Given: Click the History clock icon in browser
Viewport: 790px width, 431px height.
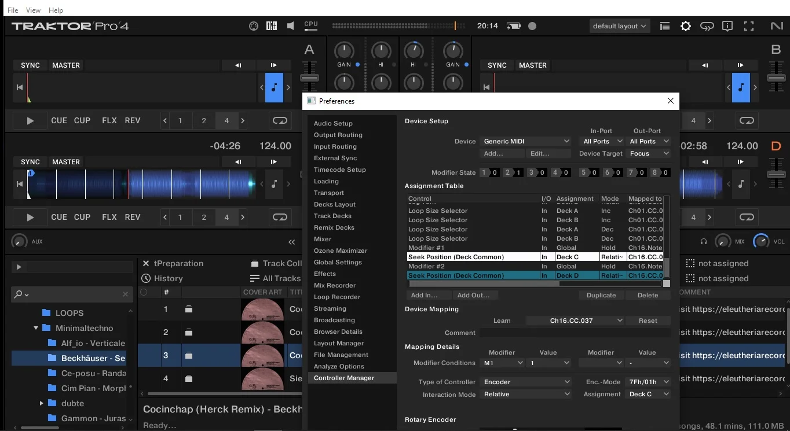Looking at the screenshot, I should point(146,278).
